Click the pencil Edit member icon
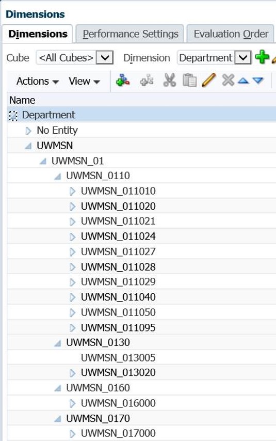Viewport: 276px width, 441px height. (x=209, y=81)
